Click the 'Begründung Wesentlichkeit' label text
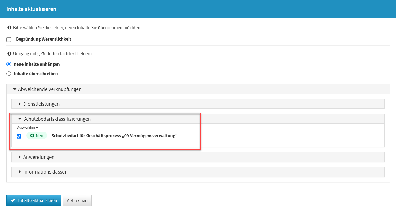 click(44, 39)
